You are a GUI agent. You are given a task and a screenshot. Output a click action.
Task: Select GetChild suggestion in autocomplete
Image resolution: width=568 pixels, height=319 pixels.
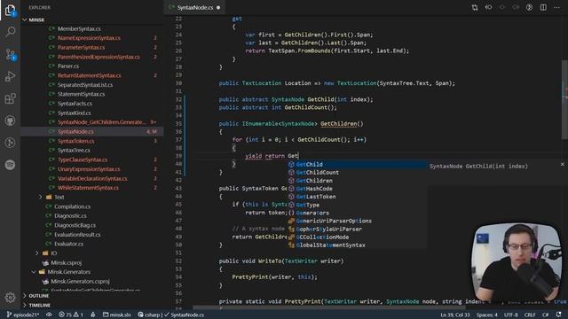click(x=357, y=164)
